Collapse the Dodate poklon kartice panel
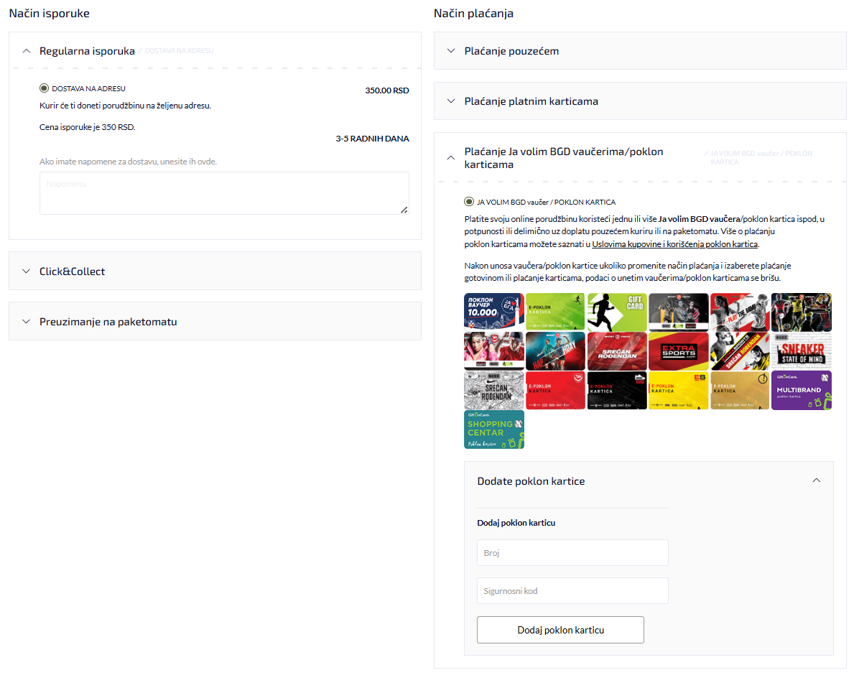Screen dimensions: 859x683 816,480
